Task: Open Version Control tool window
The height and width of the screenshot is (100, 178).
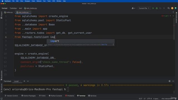Action: 11,96
